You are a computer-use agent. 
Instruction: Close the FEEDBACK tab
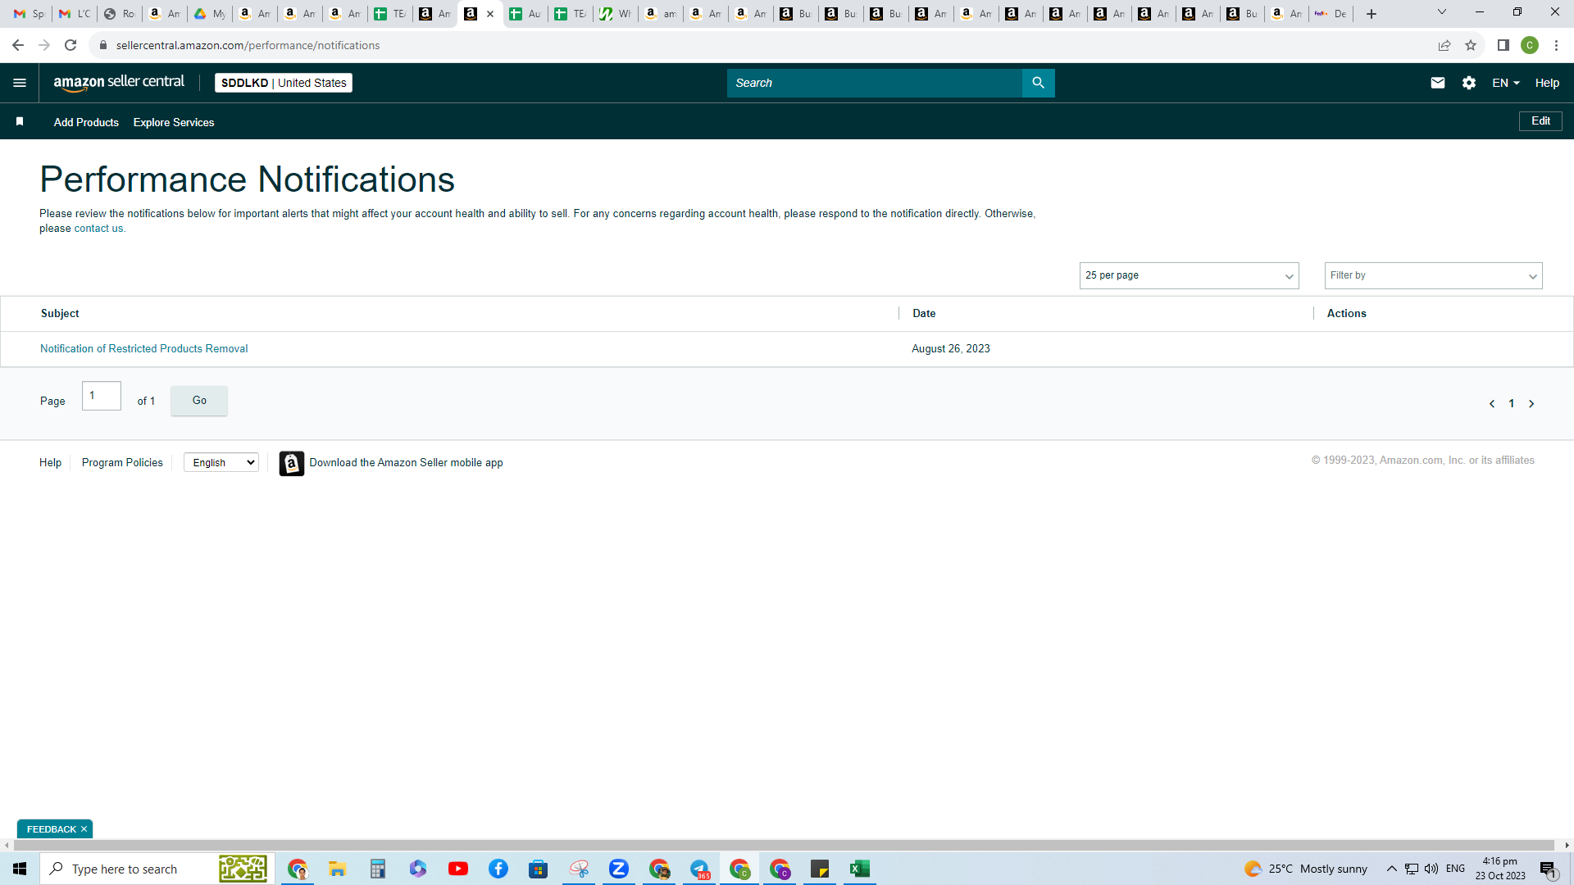[x=84, y=829]
